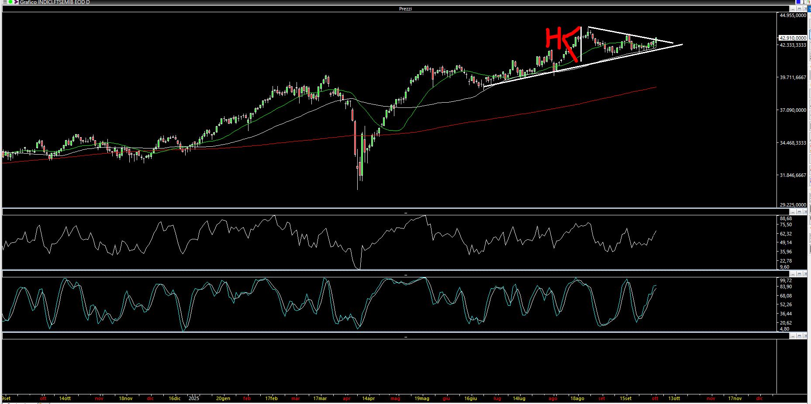Click the 52,26 stochastic scale value

point(785,304)
